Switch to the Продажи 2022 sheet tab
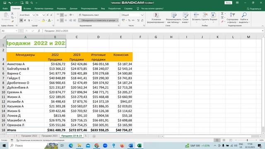This screenshot has width=265, height=149. 29,136
